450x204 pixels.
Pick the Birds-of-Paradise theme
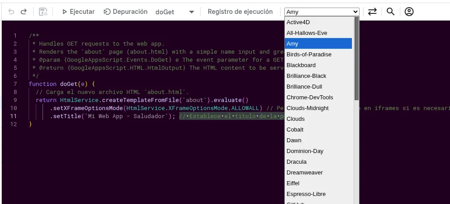coord(318,55)
